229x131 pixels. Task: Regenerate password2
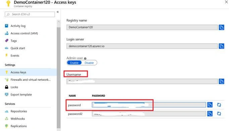click(x=219, y=114)
